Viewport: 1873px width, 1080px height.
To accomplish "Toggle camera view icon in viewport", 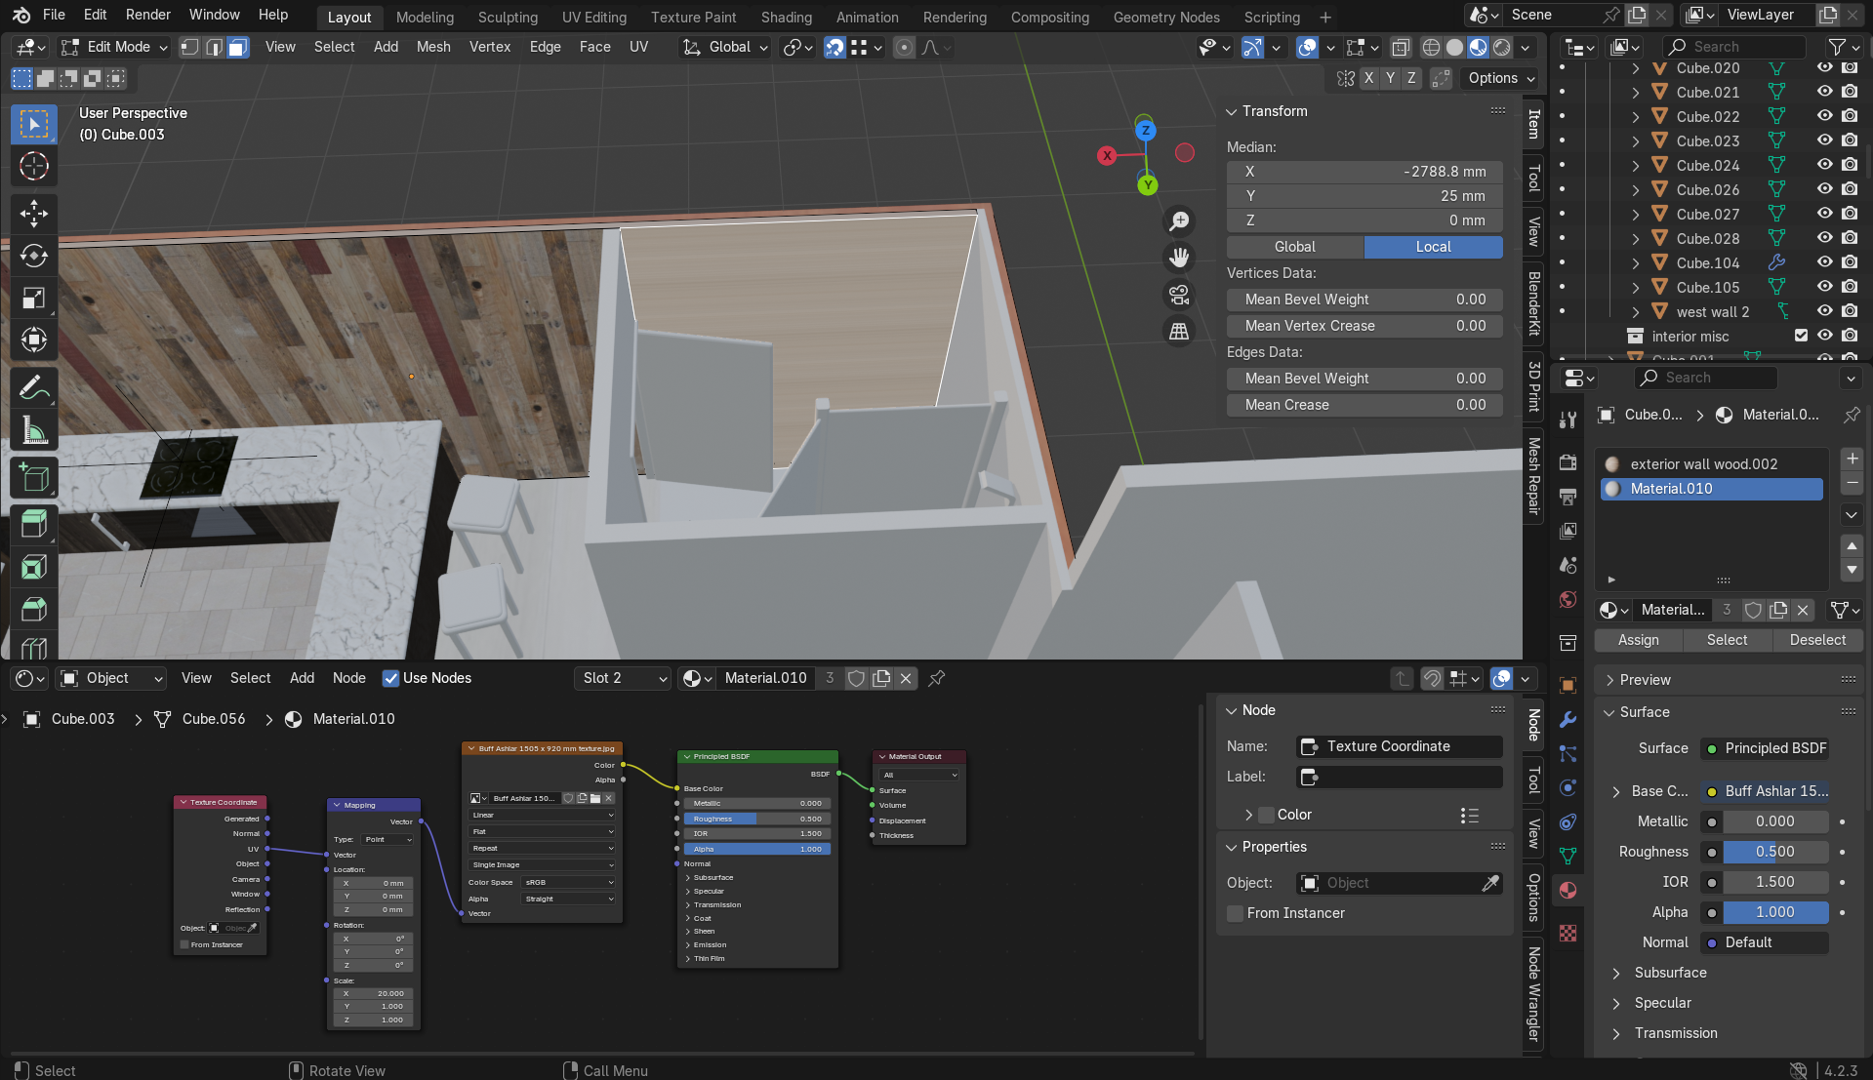I will (x=1179, y=295).
